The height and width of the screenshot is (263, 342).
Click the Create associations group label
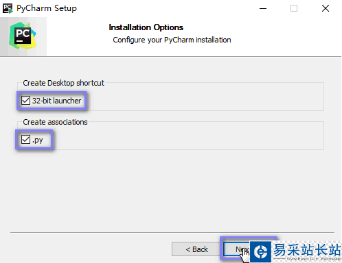coord(55,122)
